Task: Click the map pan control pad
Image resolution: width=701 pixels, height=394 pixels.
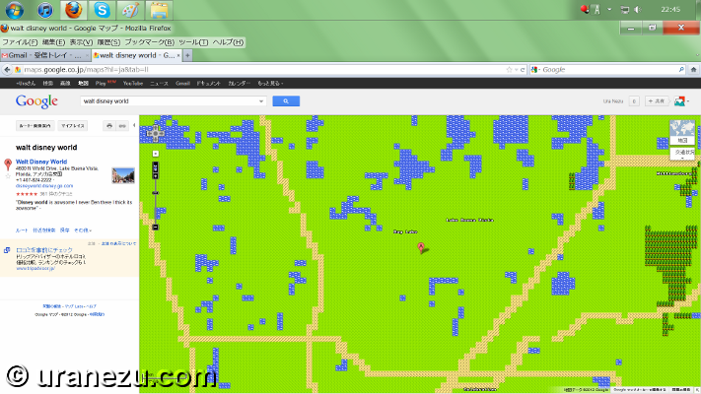Action: [x=155, y=133]
